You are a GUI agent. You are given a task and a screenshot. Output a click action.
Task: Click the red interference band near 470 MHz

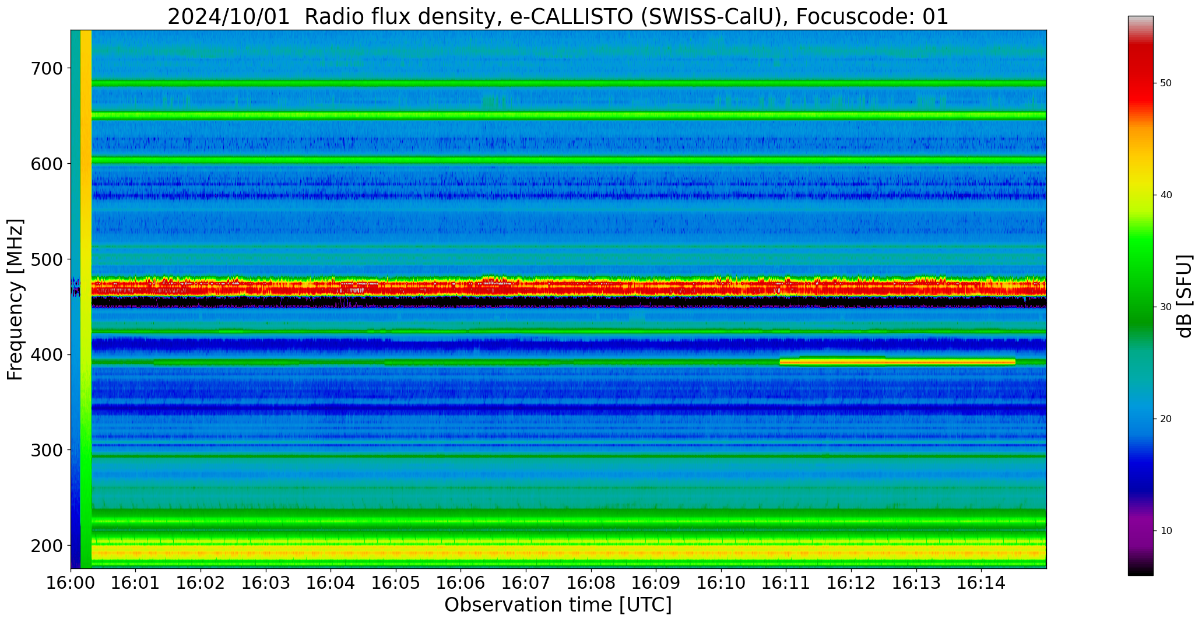(568, 286)
